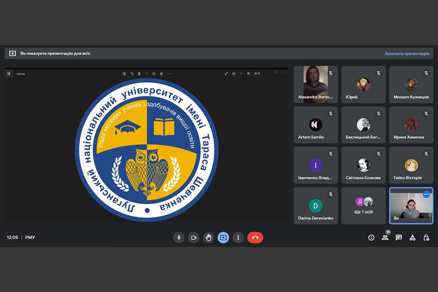Click the present screen button
The width and height of the screenshot is (438, 292).
click(223, 237)
